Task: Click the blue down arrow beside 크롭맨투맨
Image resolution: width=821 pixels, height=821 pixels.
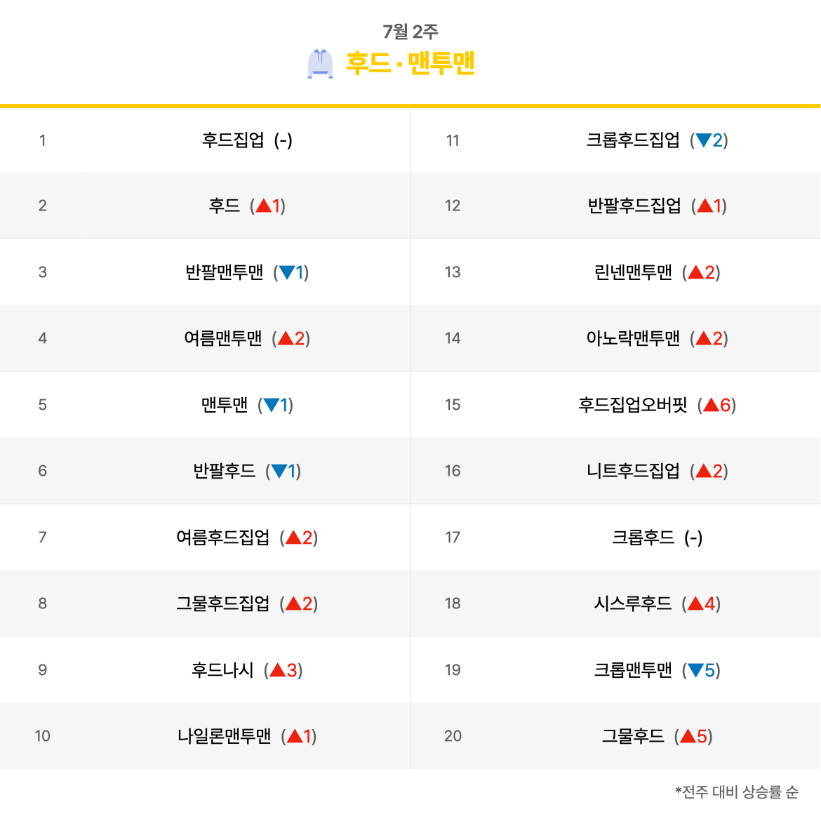Action: tap(695, 670)
